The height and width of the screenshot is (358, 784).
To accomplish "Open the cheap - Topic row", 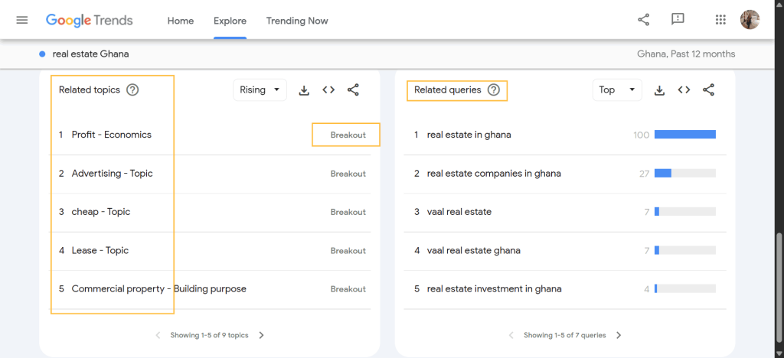I will point(101,212).
